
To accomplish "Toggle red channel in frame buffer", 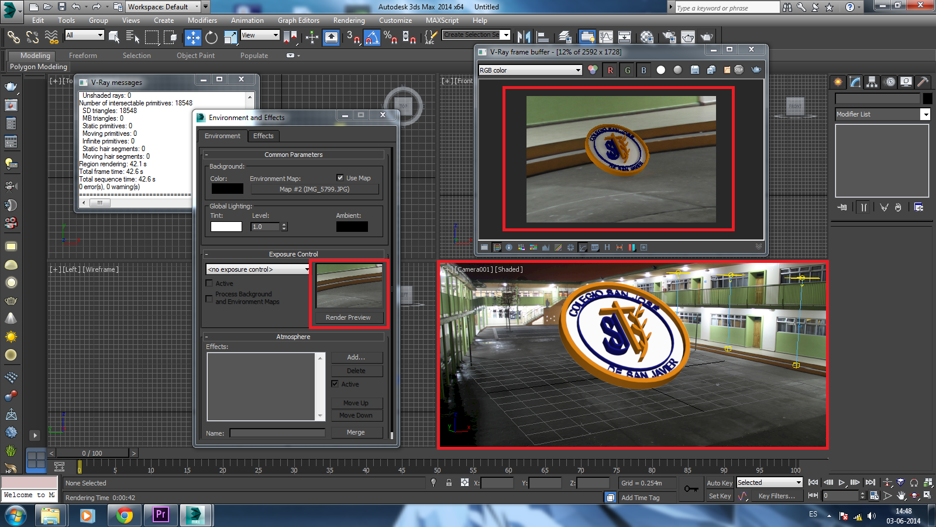I will click(610, 70).
